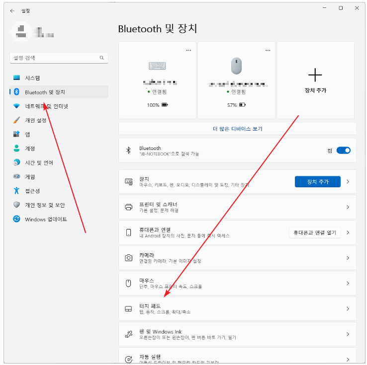Click the personalization paintbrush icon
The width and height of the screenshot is (367, 365).
pos(16,120)
